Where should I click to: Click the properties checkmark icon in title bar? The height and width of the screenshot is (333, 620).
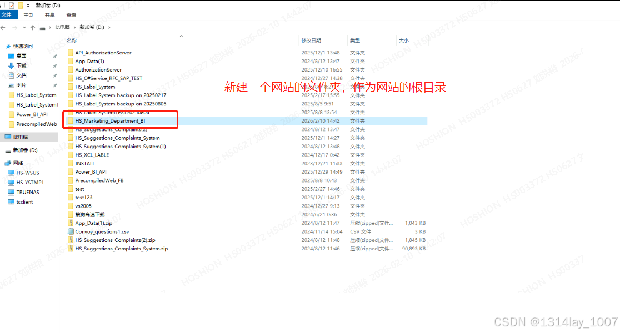click(12, 5)
